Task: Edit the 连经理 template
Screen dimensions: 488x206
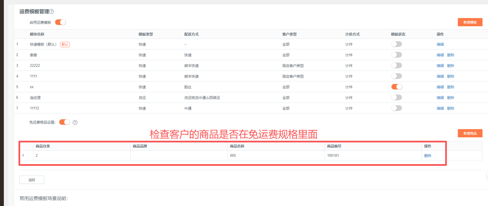Action: (440, 98)
